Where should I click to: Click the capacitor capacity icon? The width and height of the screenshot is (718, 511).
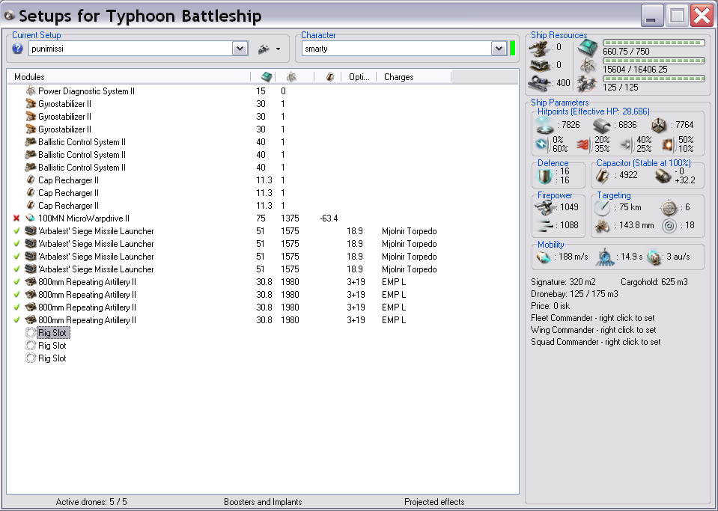(603, 176)
